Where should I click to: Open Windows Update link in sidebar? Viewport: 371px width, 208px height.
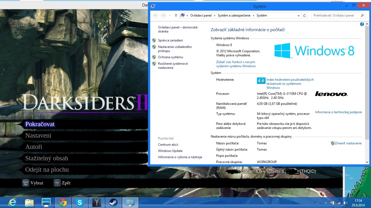click(x=170, y=151)
